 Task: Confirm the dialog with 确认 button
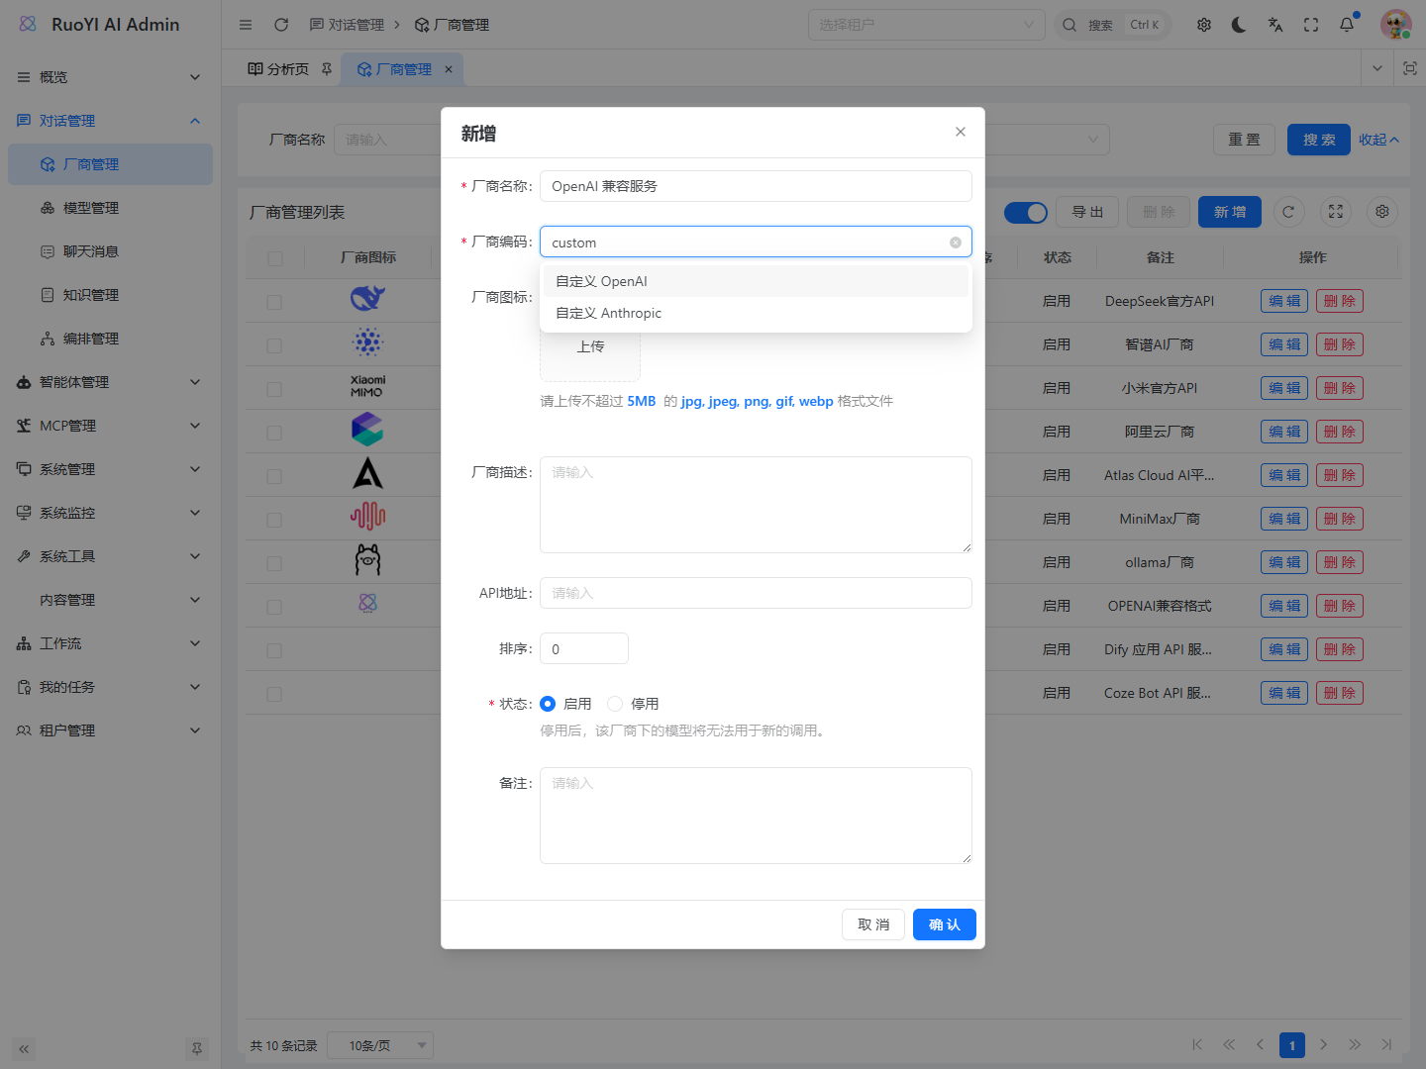[945, 924]
